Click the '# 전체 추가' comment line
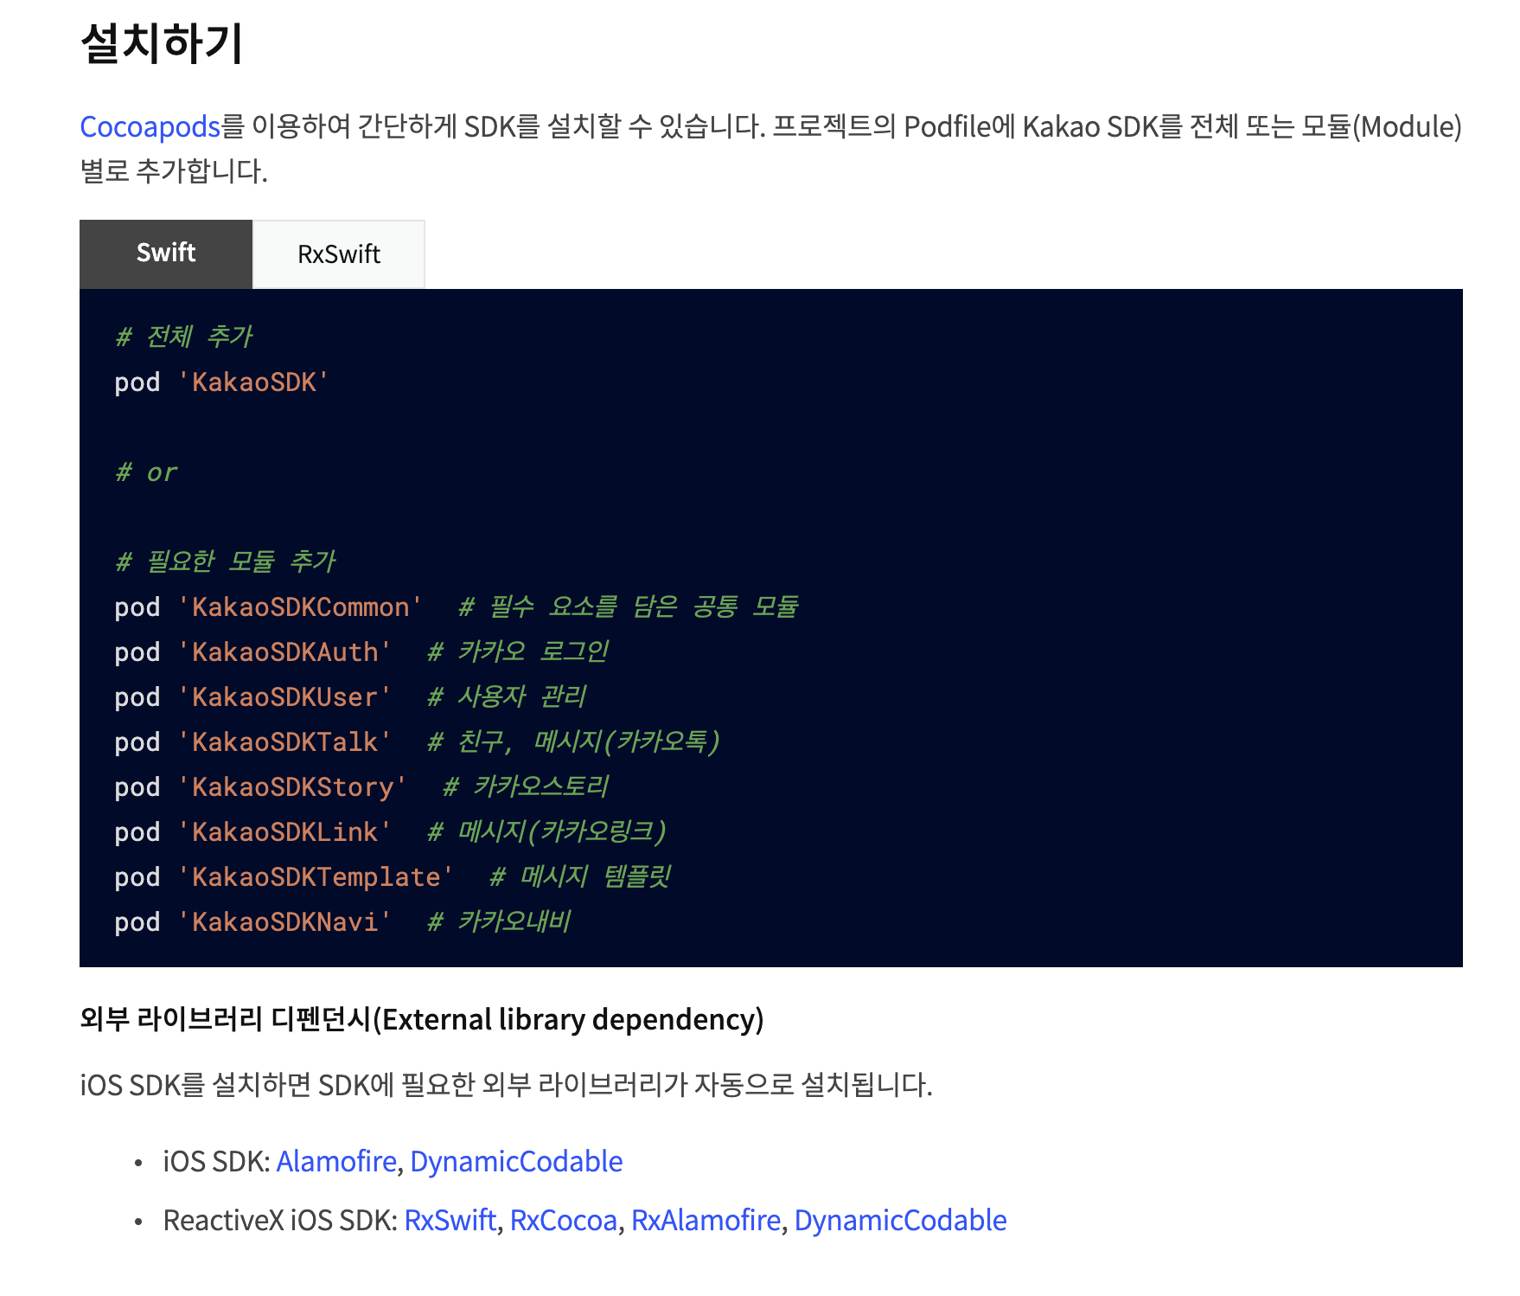The height and width of the screenshot is (1296, 1520). click(x=184, y=336)
